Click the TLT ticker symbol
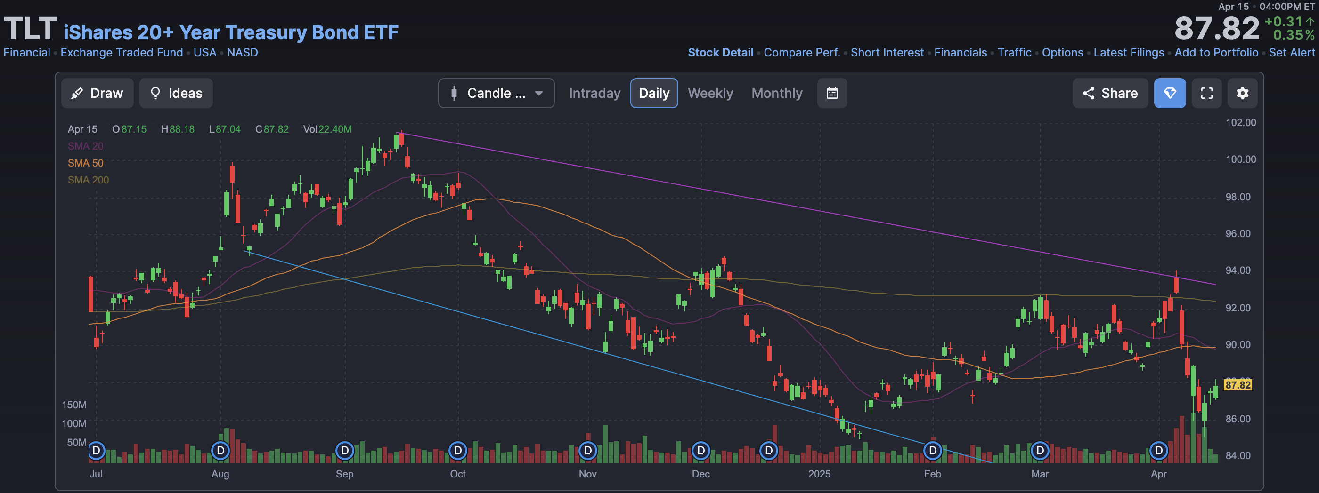Screen dimensions: 1319x493 (30, 28)
